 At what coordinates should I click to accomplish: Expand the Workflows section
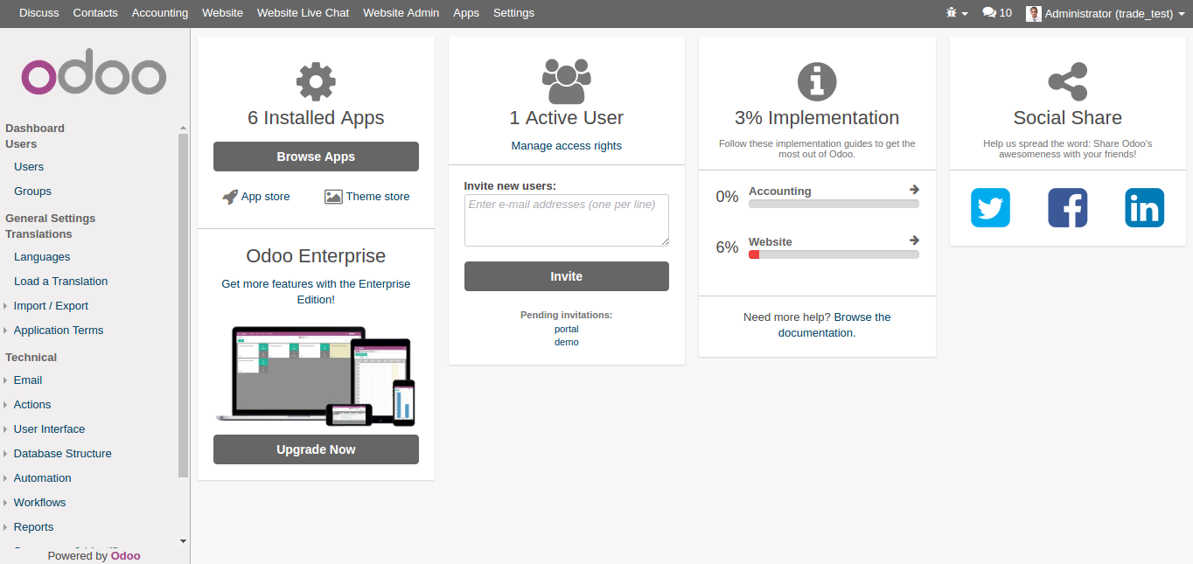click(x=39, y=503)
